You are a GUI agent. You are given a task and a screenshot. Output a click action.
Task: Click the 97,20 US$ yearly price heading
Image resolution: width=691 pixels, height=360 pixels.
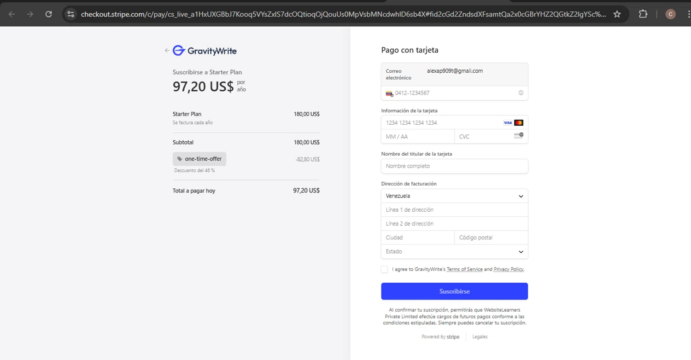(203, 86)
